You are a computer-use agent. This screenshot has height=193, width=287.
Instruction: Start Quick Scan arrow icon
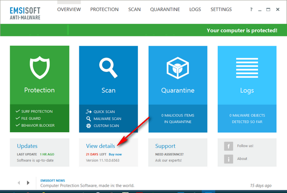tap(89, 111)
